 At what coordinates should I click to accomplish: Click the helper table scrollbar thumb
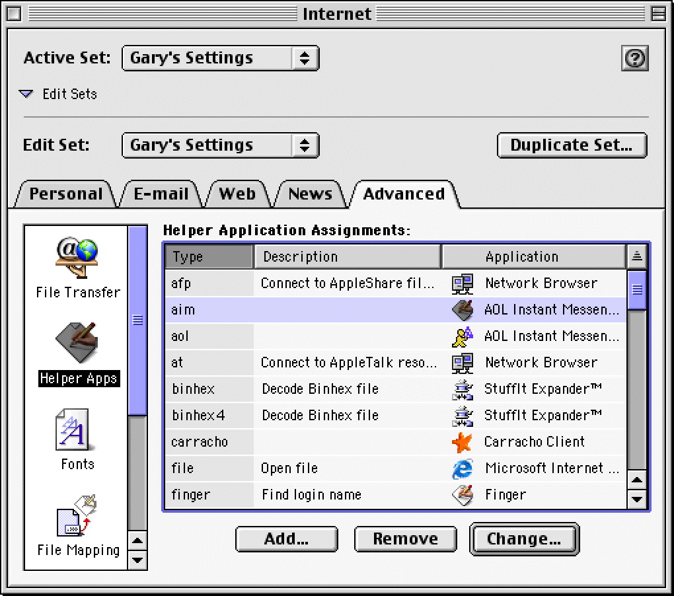pyautogui.click(x=636, y=290)
